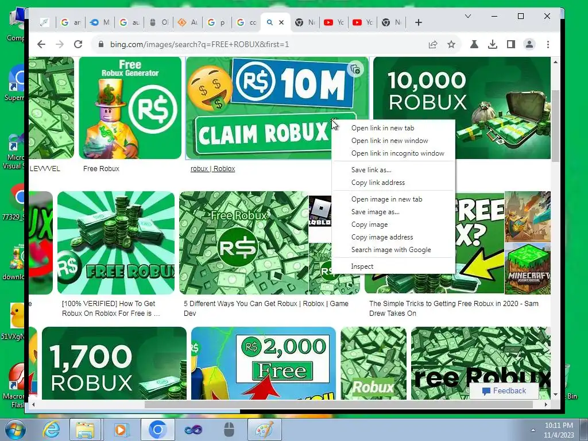The image size is (588, 441).
Task: Open a new browser tab
Action: pyautogui.click(x=419, y=22)
